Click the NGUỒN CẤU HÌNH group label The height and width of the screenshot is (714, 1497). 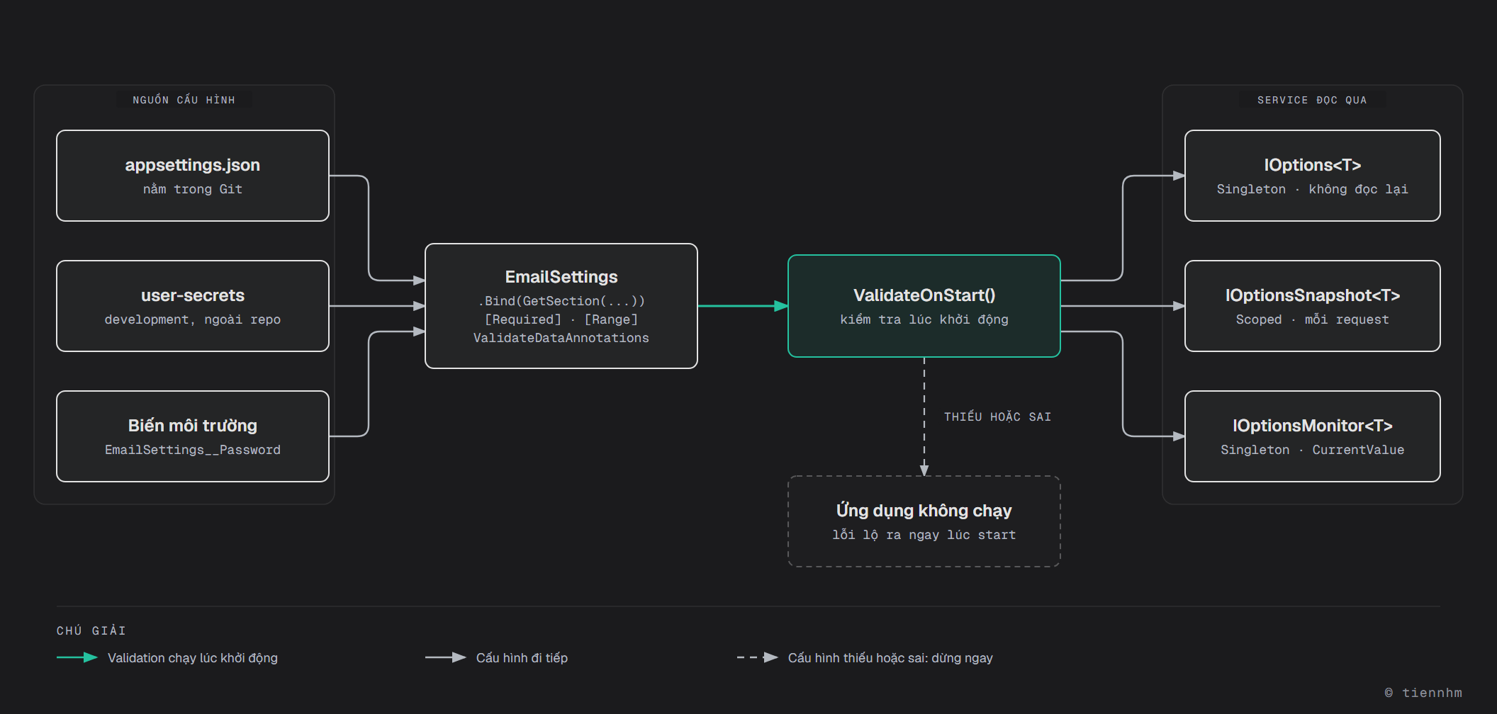(184, 100)
